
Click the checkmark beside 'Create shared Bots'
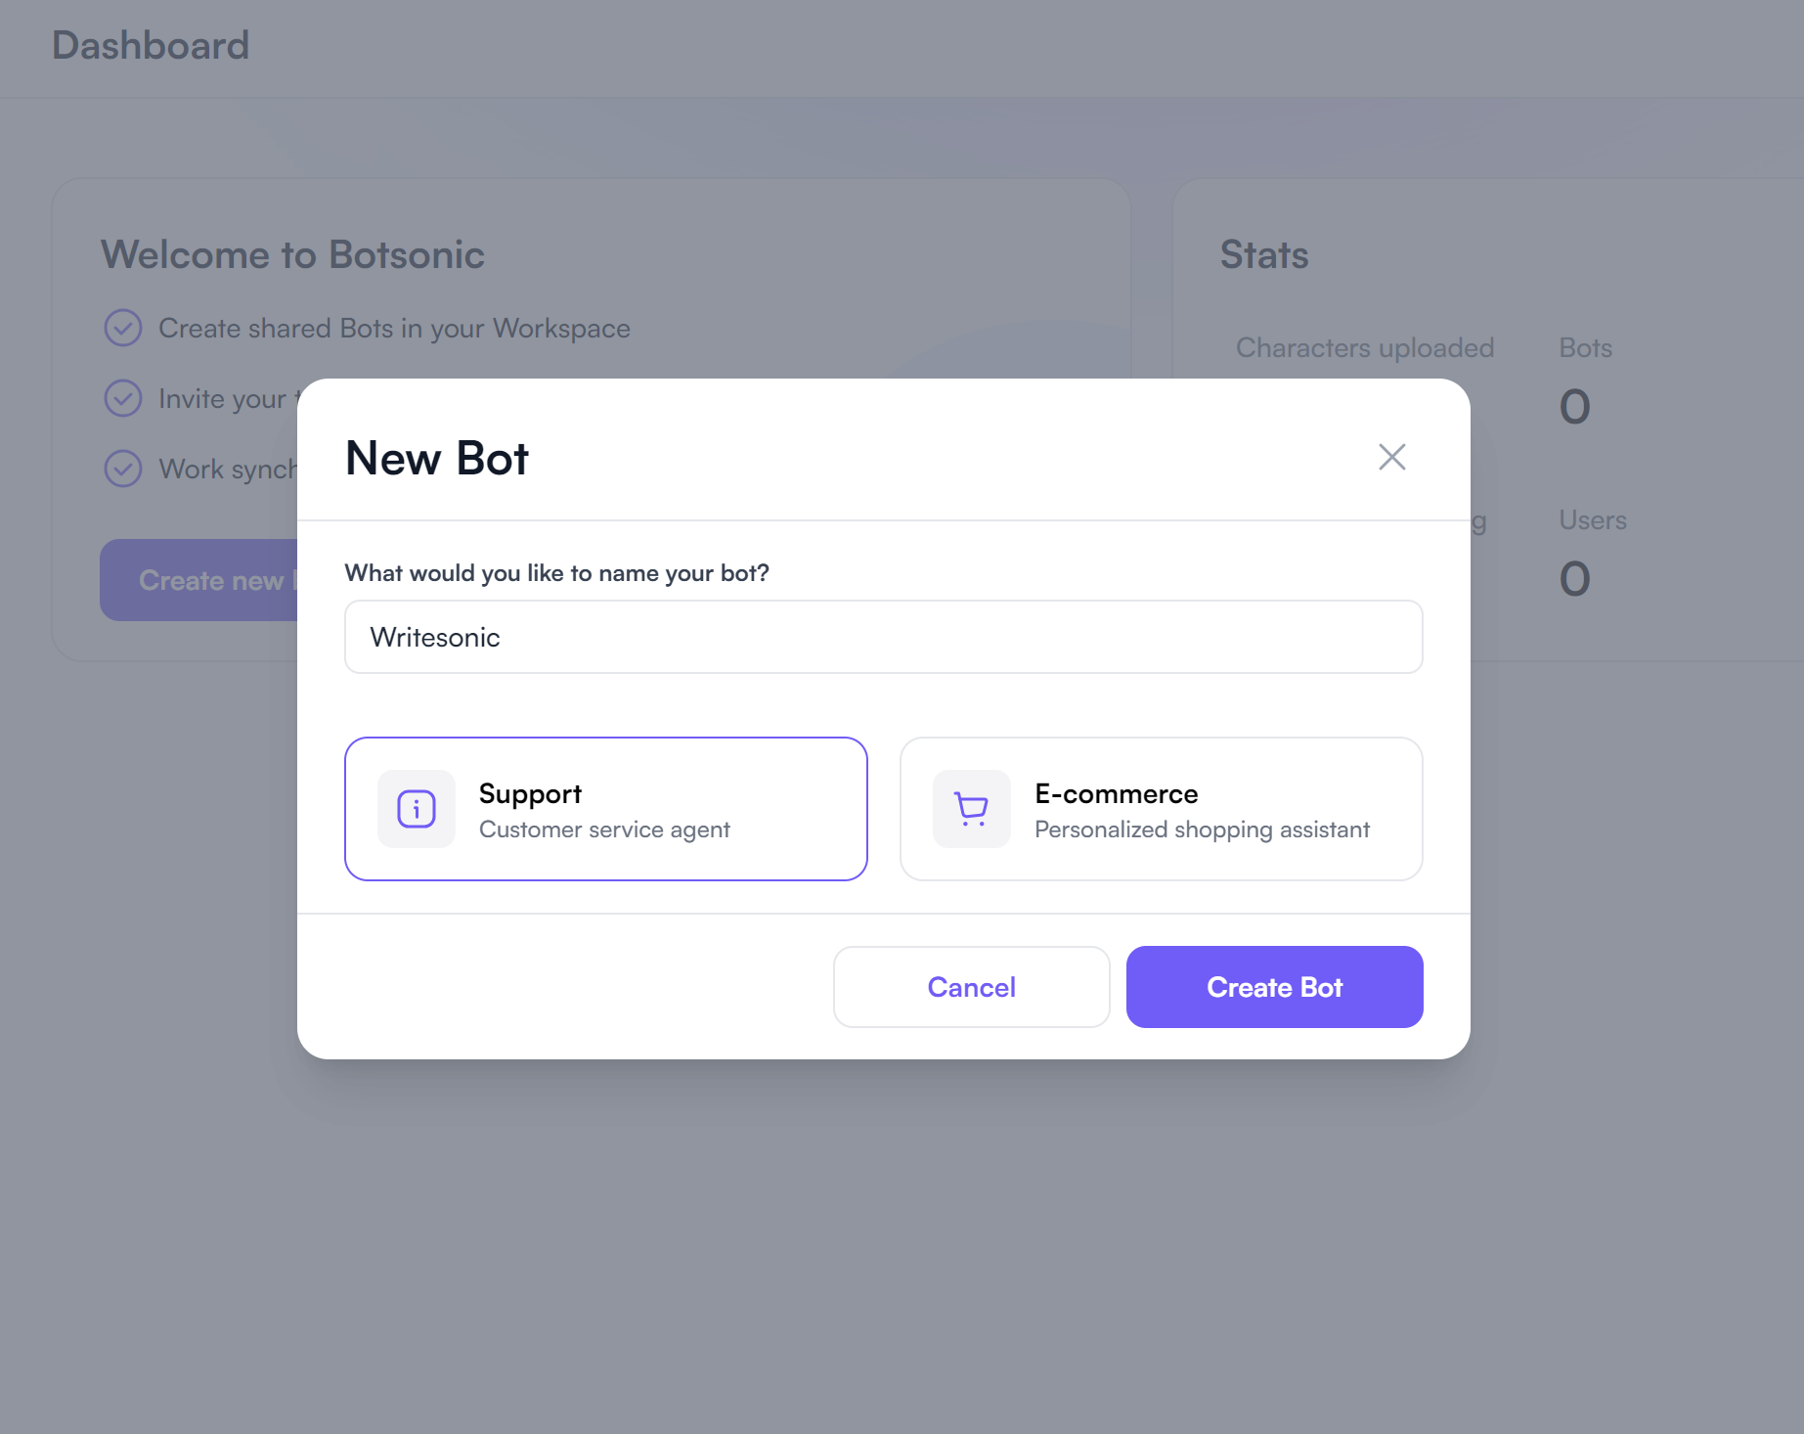[x=122, y=328]
